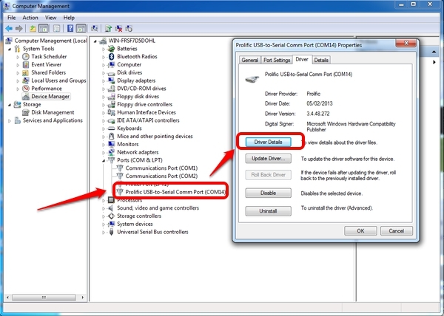Click the Network adapters icon

coord(111,152)
